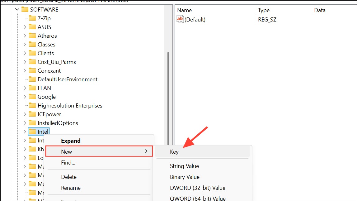Collapse the SOFTWARE tree node
The width and height of the screenshot is (357, 201).
tap(17, 10)
